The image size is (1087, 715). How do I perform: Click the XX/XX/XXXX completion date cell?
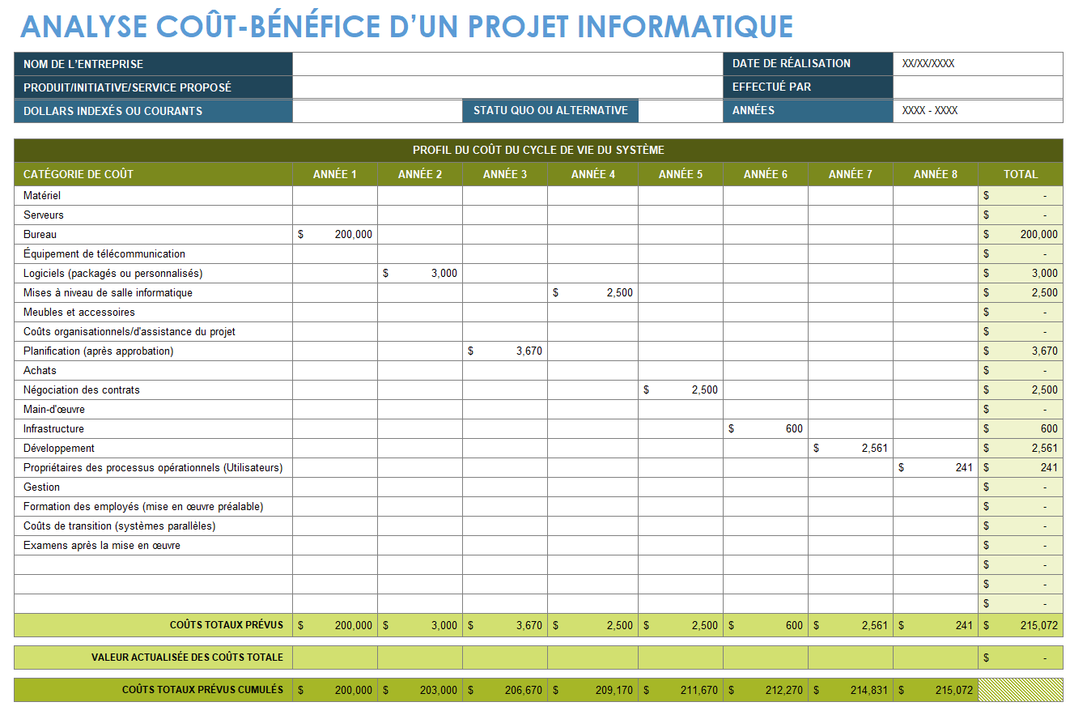(x=978, y=64)
